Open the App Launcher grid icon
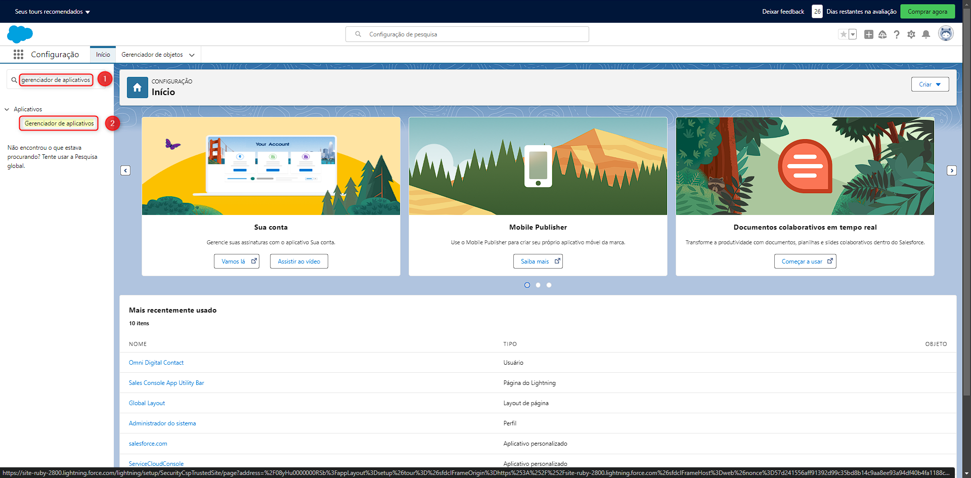The image size is (971, 478). click(x=19, y=54)
